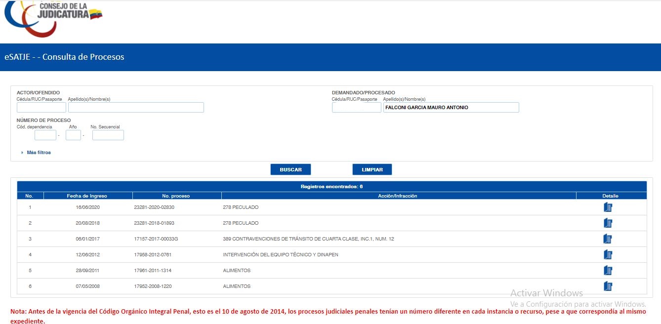Open detail icon for process 17952-2008-1220

[x=608, y=286]
